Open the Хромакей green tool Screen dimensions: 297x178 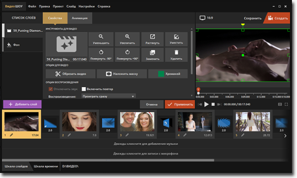coord(168,74)
